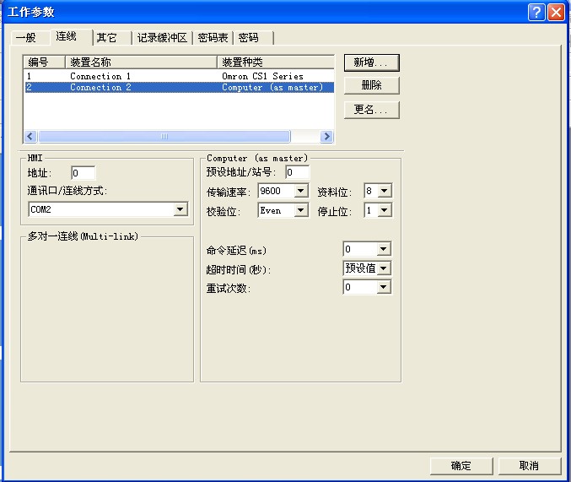Click the 删除 button
Image resolution: width=571 pixels, height=482 pixels.
click(371, 85)
